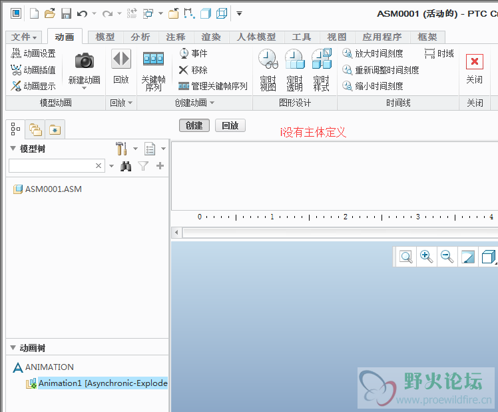Click the Create (创建) button

[x=194, y=125]
